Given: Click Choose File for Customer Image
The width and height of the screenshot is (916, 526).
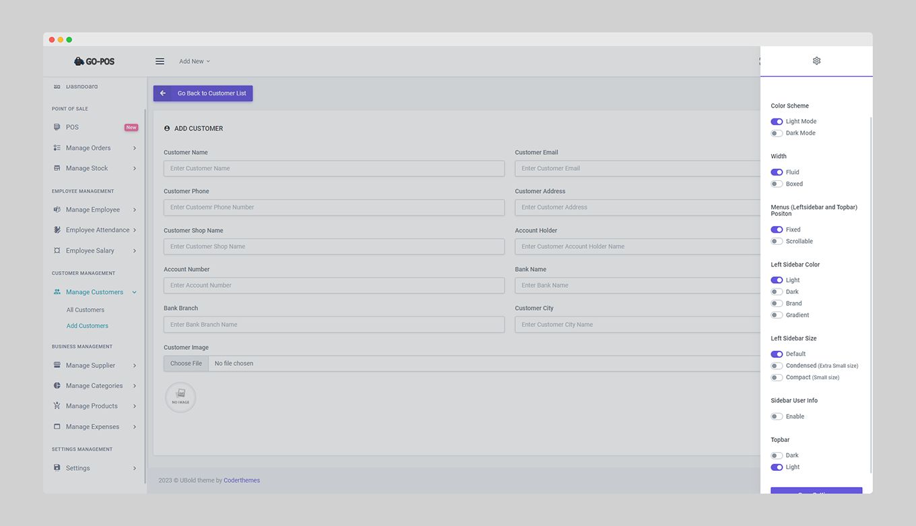Looking at the screenshot, I should 186,363.
